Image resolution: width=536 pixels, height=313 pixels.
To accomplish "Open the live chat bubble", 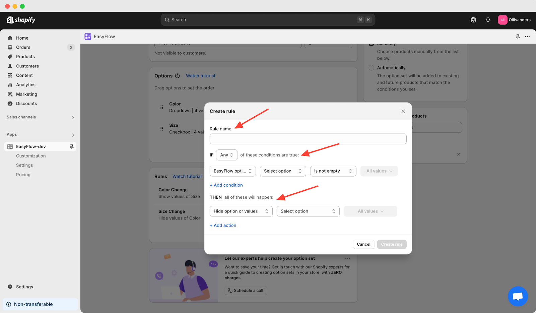I will pyautogui.click(x=518, y=296).
